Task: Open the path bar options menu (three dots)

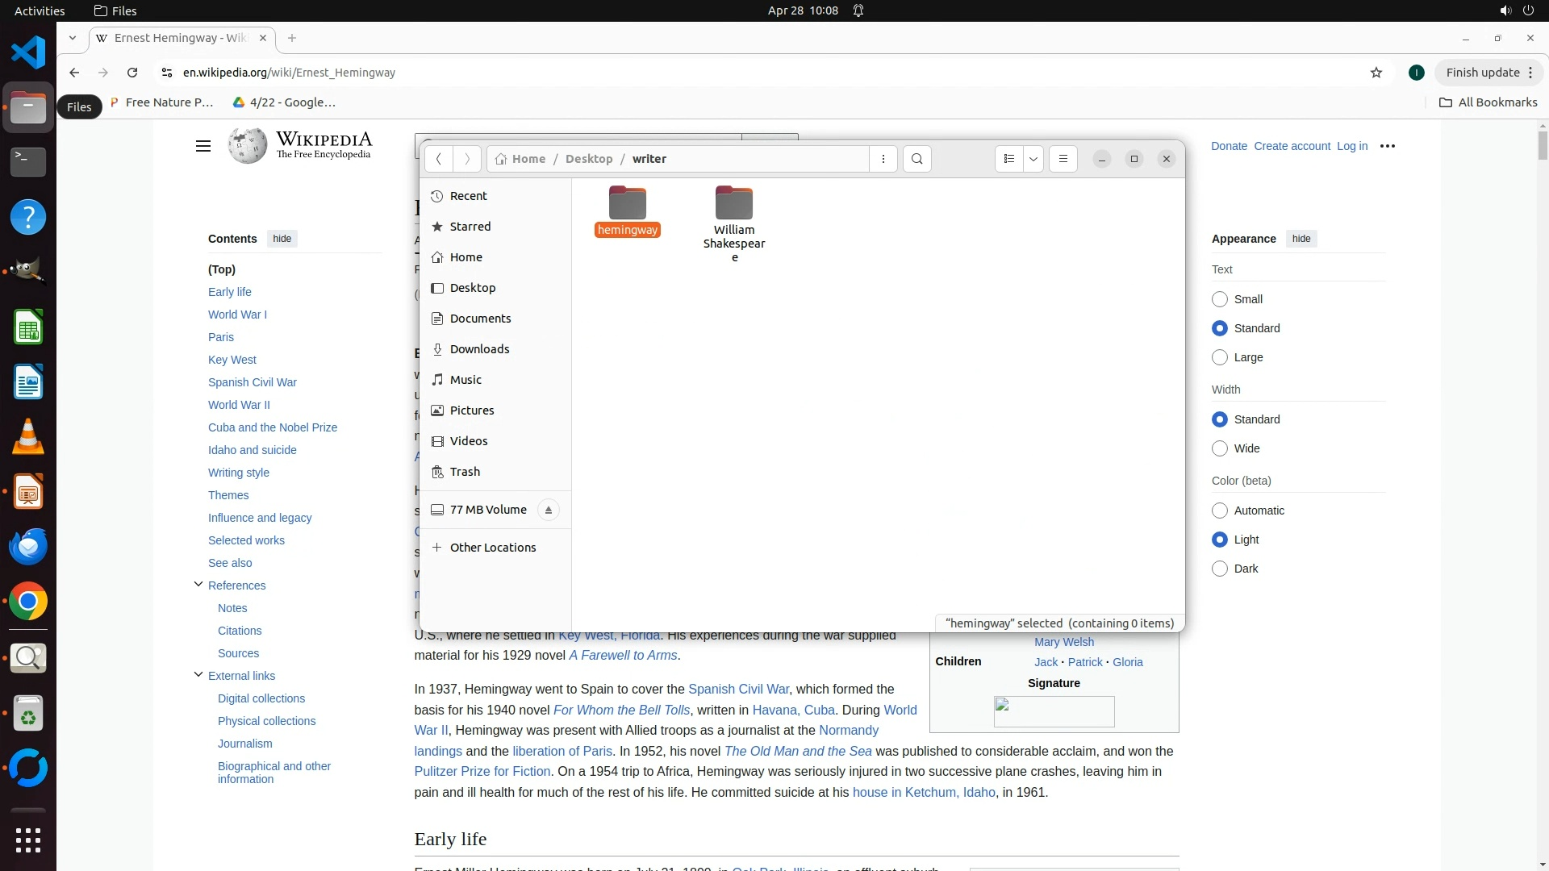Action: click(883, 159)
